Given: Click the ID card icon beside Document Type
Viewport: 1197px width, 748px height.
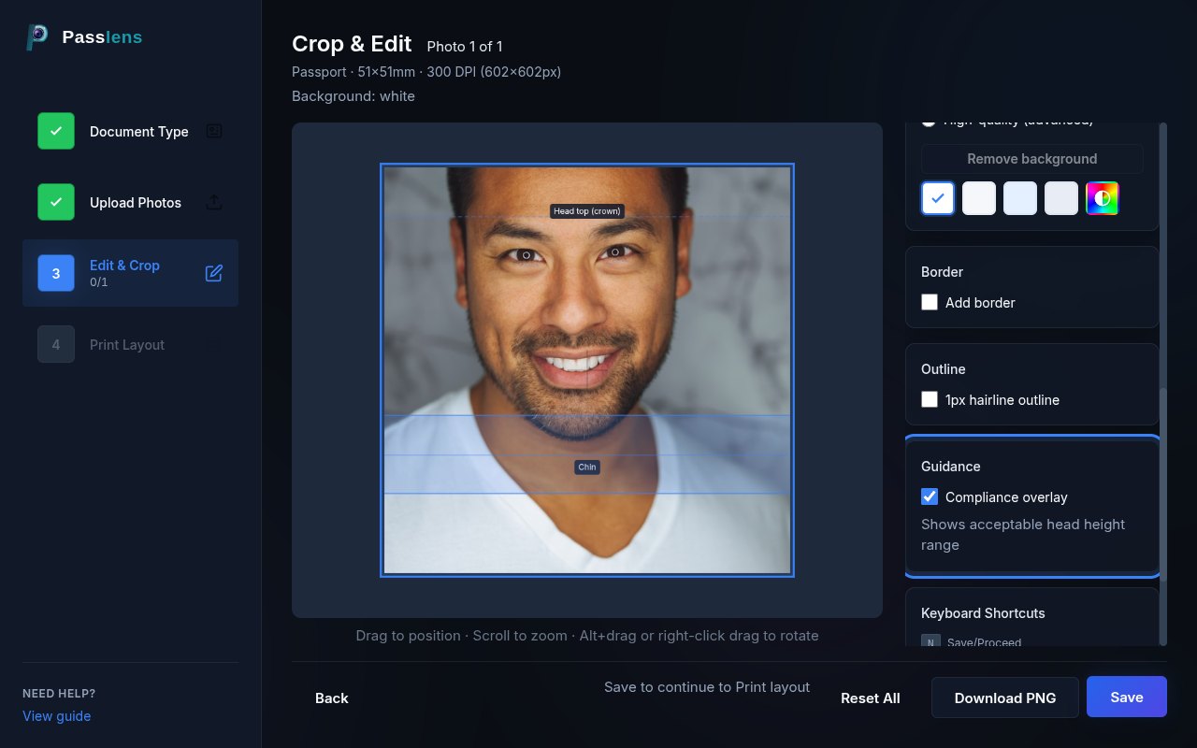Looking at the screenshot, I should tap(214, 131).
